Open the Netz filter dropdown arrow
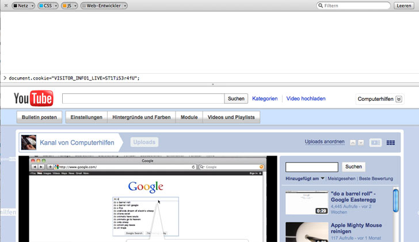419x242 pixels. click(32, 6)
